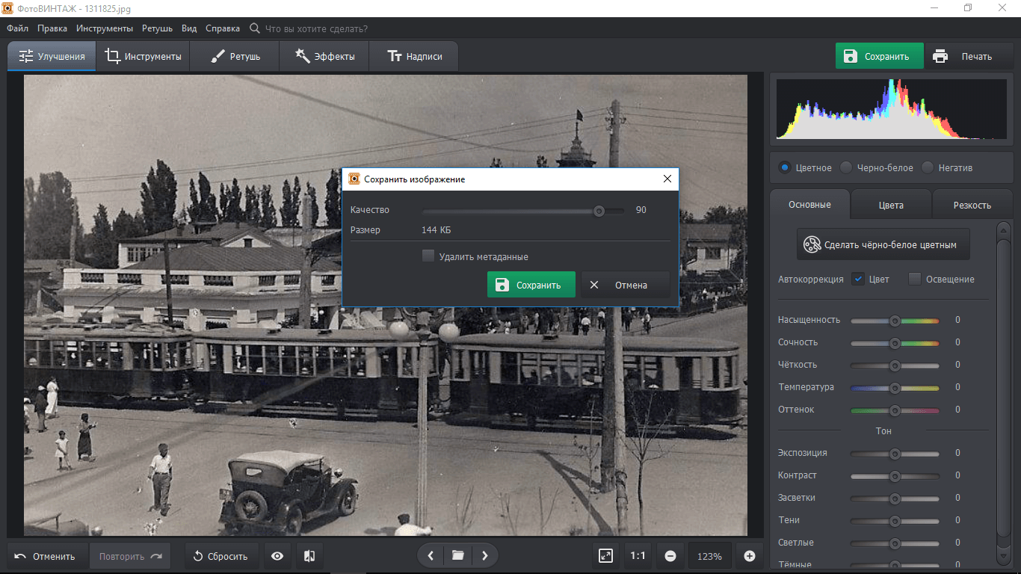Click the Светлые slider handle
The image size is (1021, 574).
[895, 543]
